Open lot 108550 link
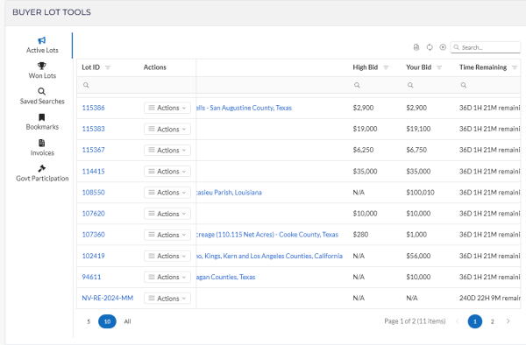This screenshot has width=526, height=345. pos(93,193)
